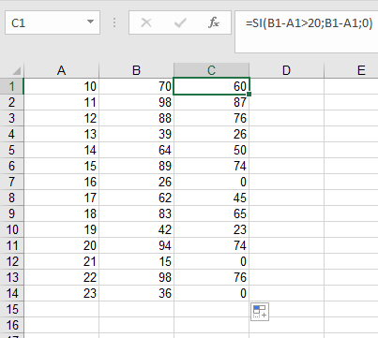
Task: Select column A header
Action: [61, 70]
